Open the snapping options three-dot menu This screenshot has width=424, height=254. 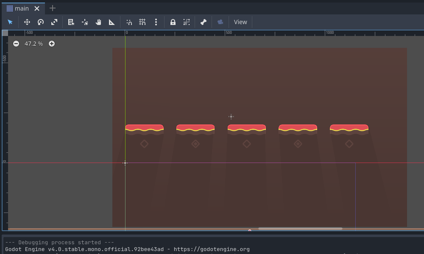pyautogui.click(x=156, y=22)
